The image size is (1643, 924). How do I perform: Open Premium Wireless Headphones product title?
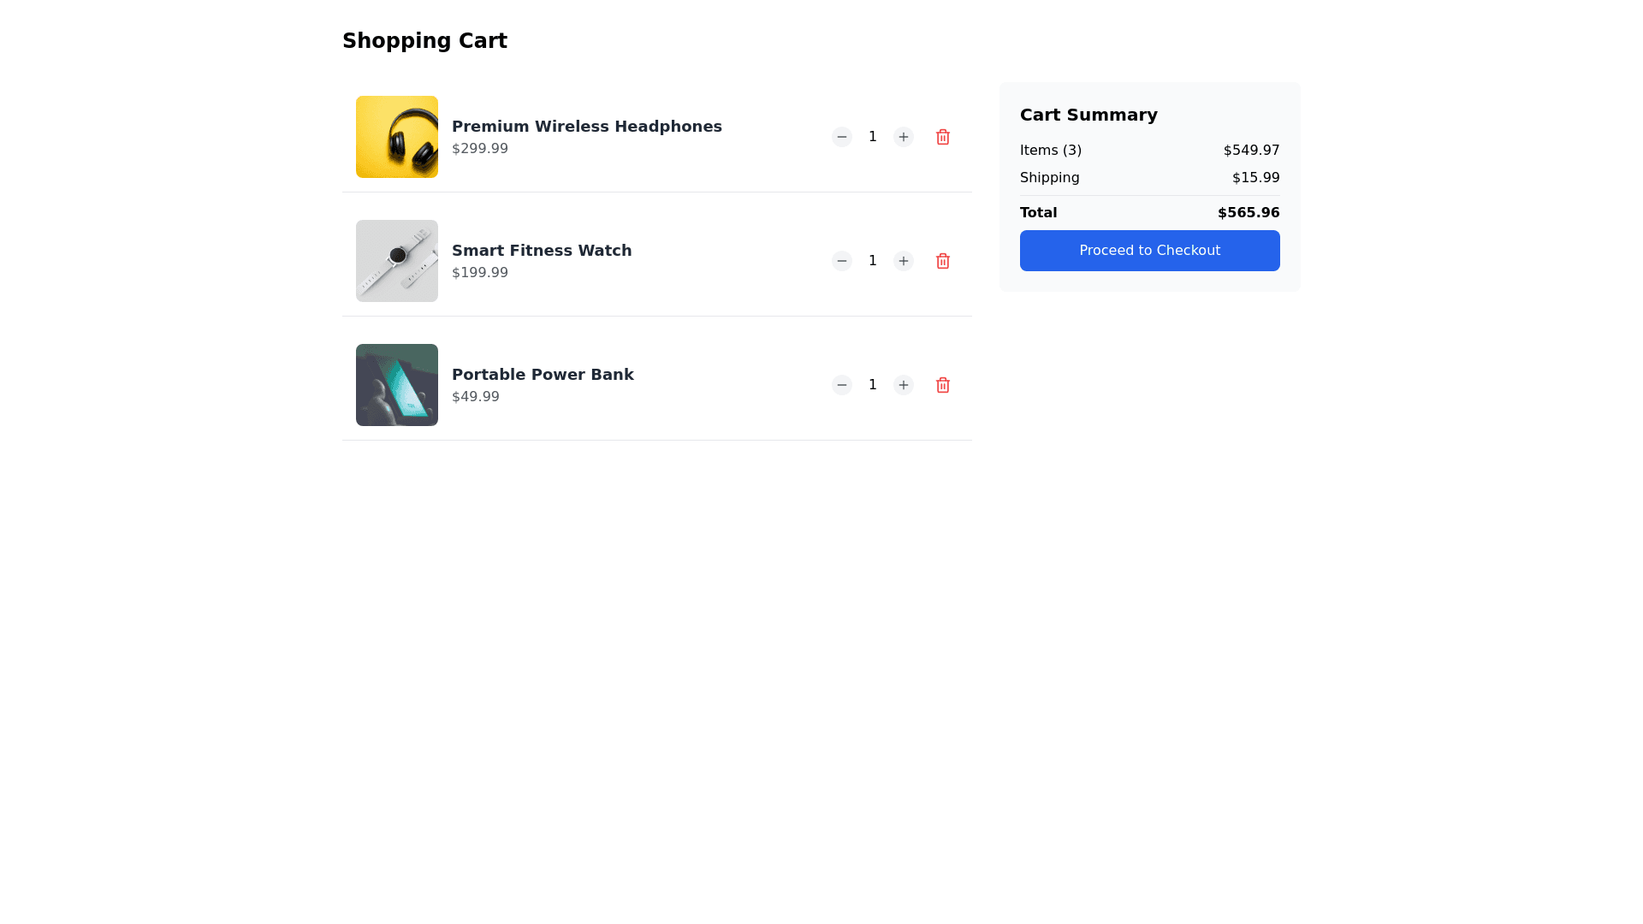point(586,127)
